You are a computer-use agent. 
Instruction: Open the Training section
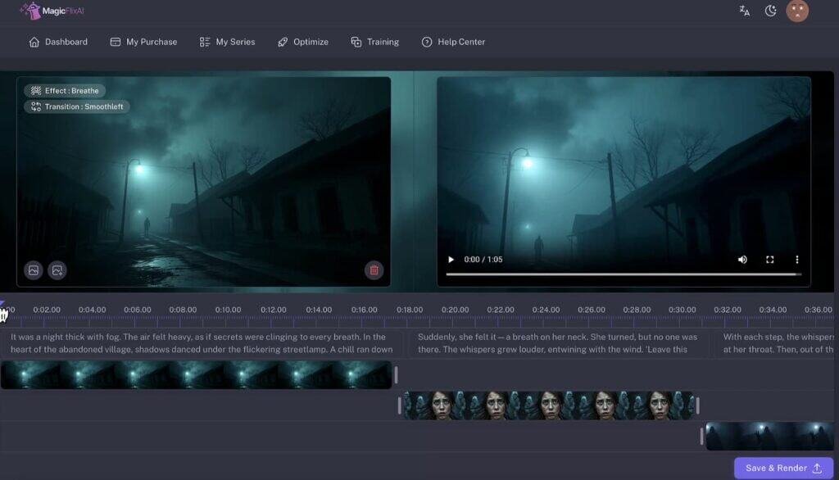click(375, 41)
